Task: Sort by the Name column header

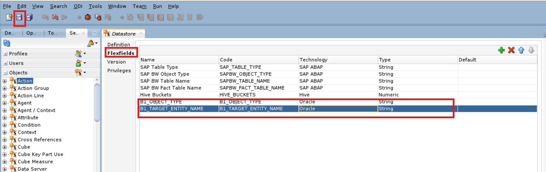Action: tap(179, 60)
